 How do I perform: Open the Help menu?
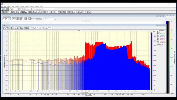(41, 6)
